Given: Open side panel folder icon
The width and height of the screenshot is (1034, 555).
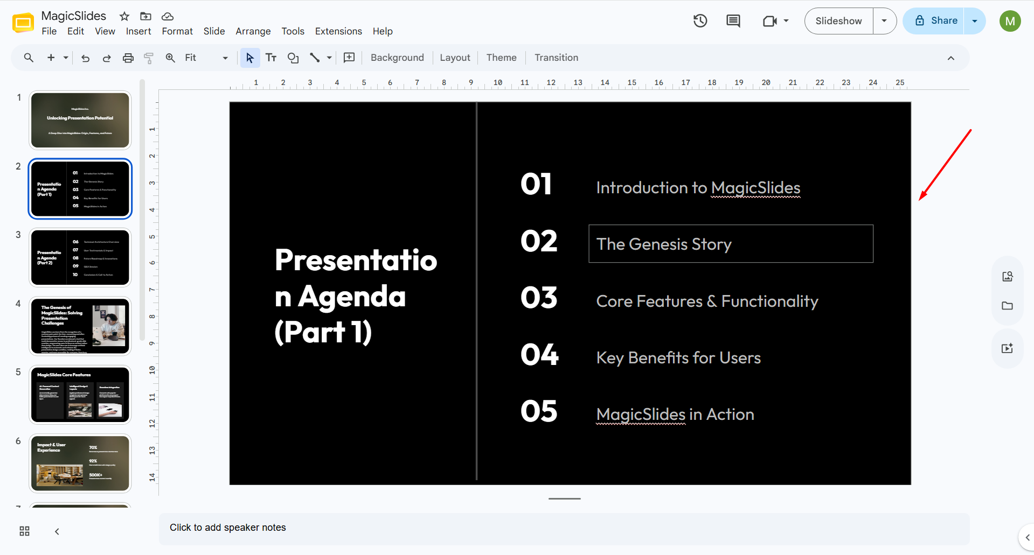Looking at the screenshot, I should [1008, 306].
